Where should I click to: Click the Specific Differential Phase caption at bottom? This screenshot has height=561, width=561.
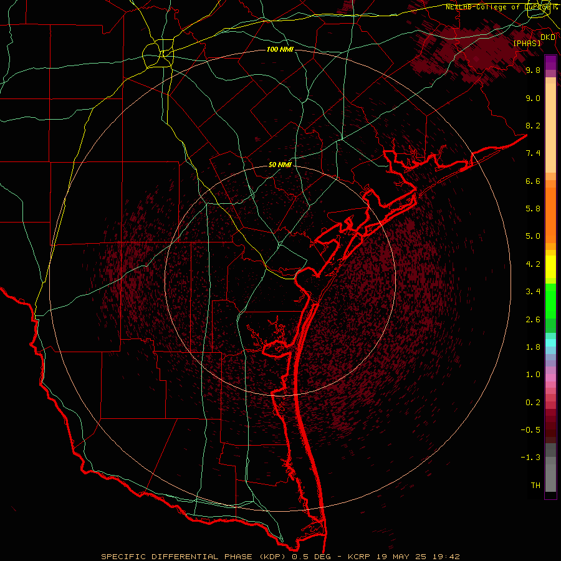(280, 557)
